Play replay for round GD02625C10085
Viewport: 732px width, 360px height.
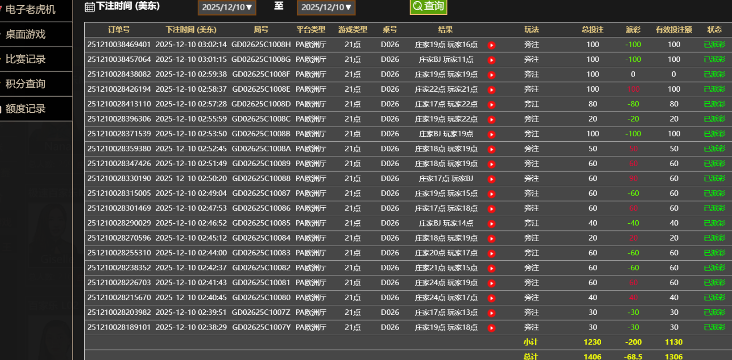coord(491,224)
